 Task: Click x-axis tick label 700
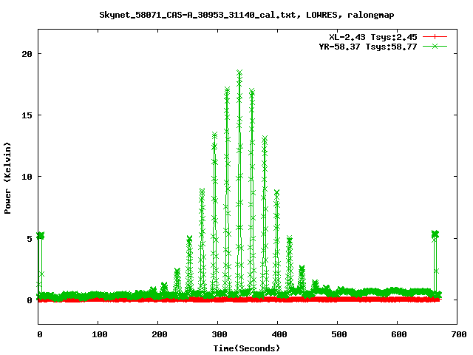459,334
